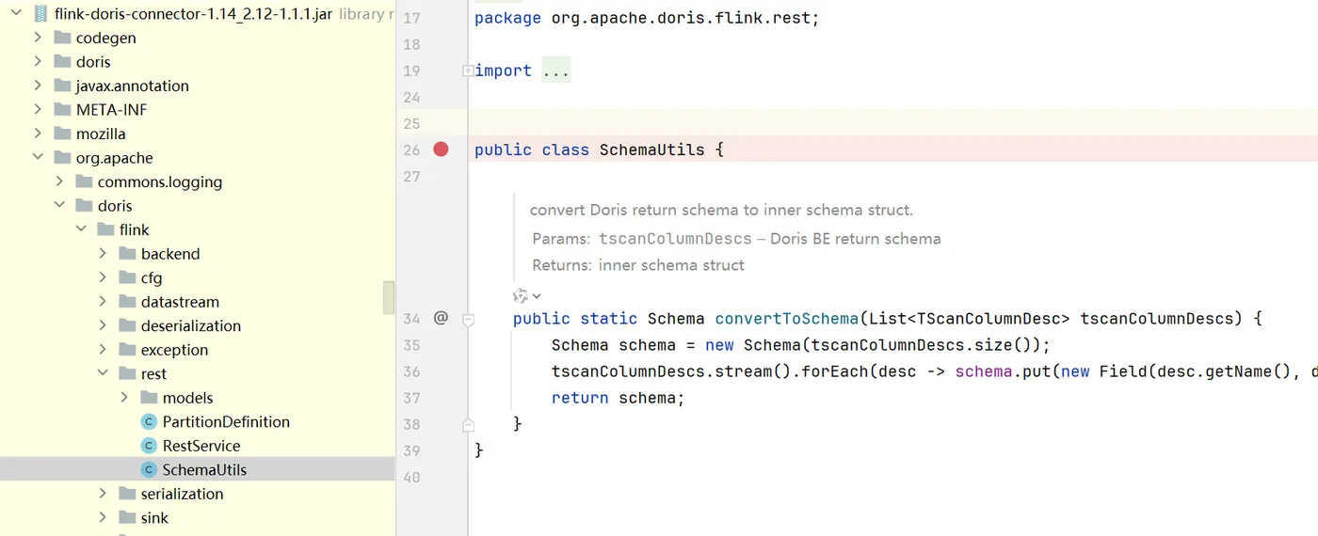Click the flink folder icon
The width and height of the screenshot is (1318, 536).
click(106, 229)
